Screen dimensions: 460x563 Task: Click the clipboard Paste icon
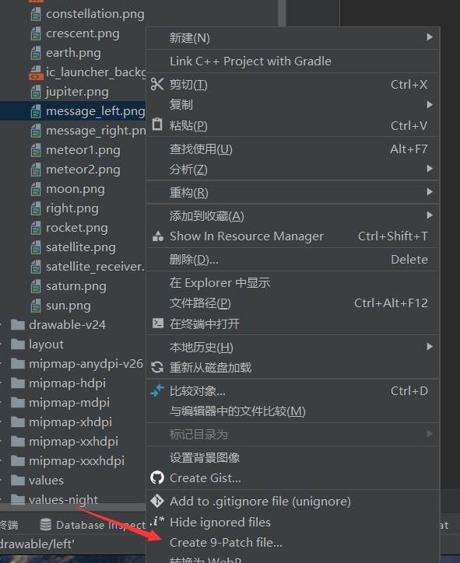coord(157,124)
